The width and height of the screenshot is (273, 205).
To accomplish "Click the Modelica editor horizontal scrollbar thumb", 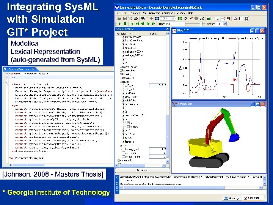I will pyautogui.click(x=28, y=165).
